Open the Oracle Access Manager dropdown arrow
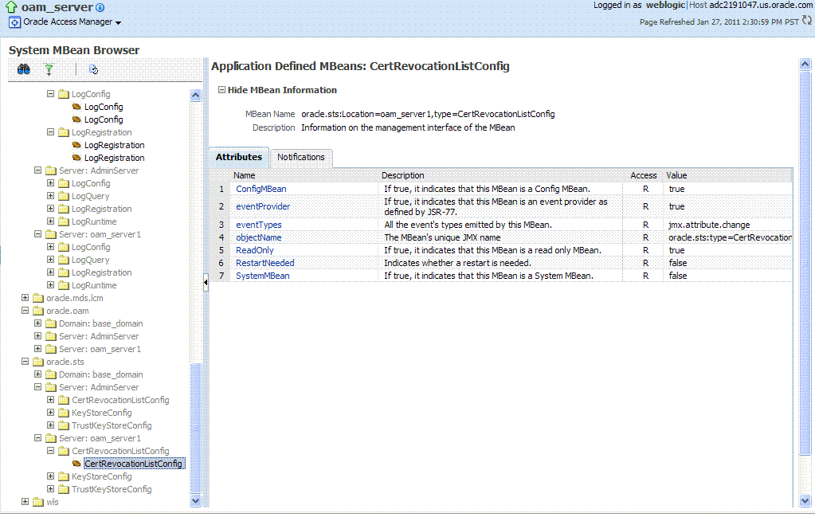This screenshot has width=815, height=521. coord(117,22)
